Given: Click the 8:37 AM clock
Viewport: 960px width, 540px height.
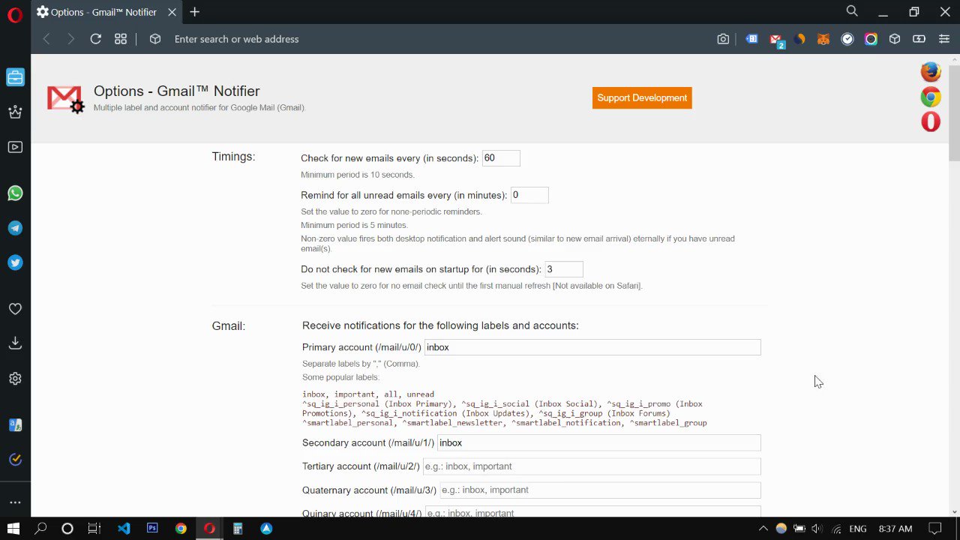Looking at the screenshot, I should [x=895, y=529].
